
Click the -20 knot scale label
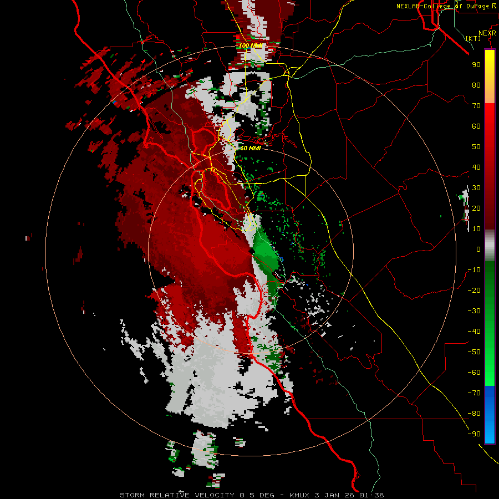pyautogui.click(x=474, y=290)
